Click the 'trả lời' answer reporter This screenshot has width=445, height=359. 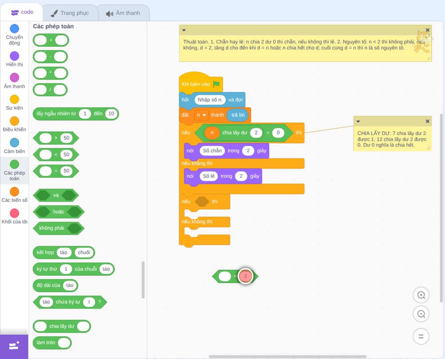pos(238,115)
